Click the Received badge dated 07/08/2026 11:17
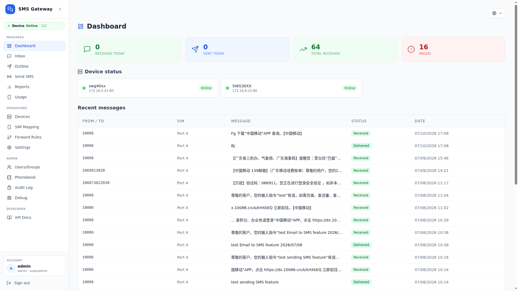This screenshot has height=291, width=518. point(361,183)
